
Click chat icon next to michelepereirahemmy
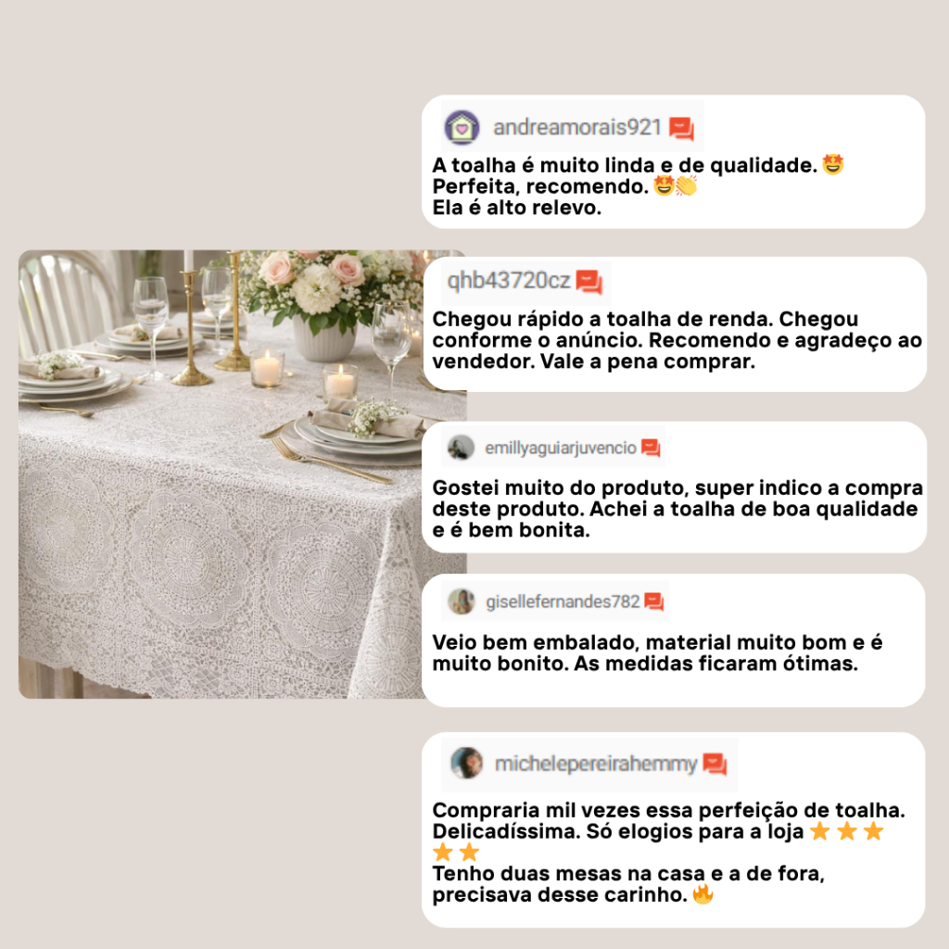coord(715,764)
